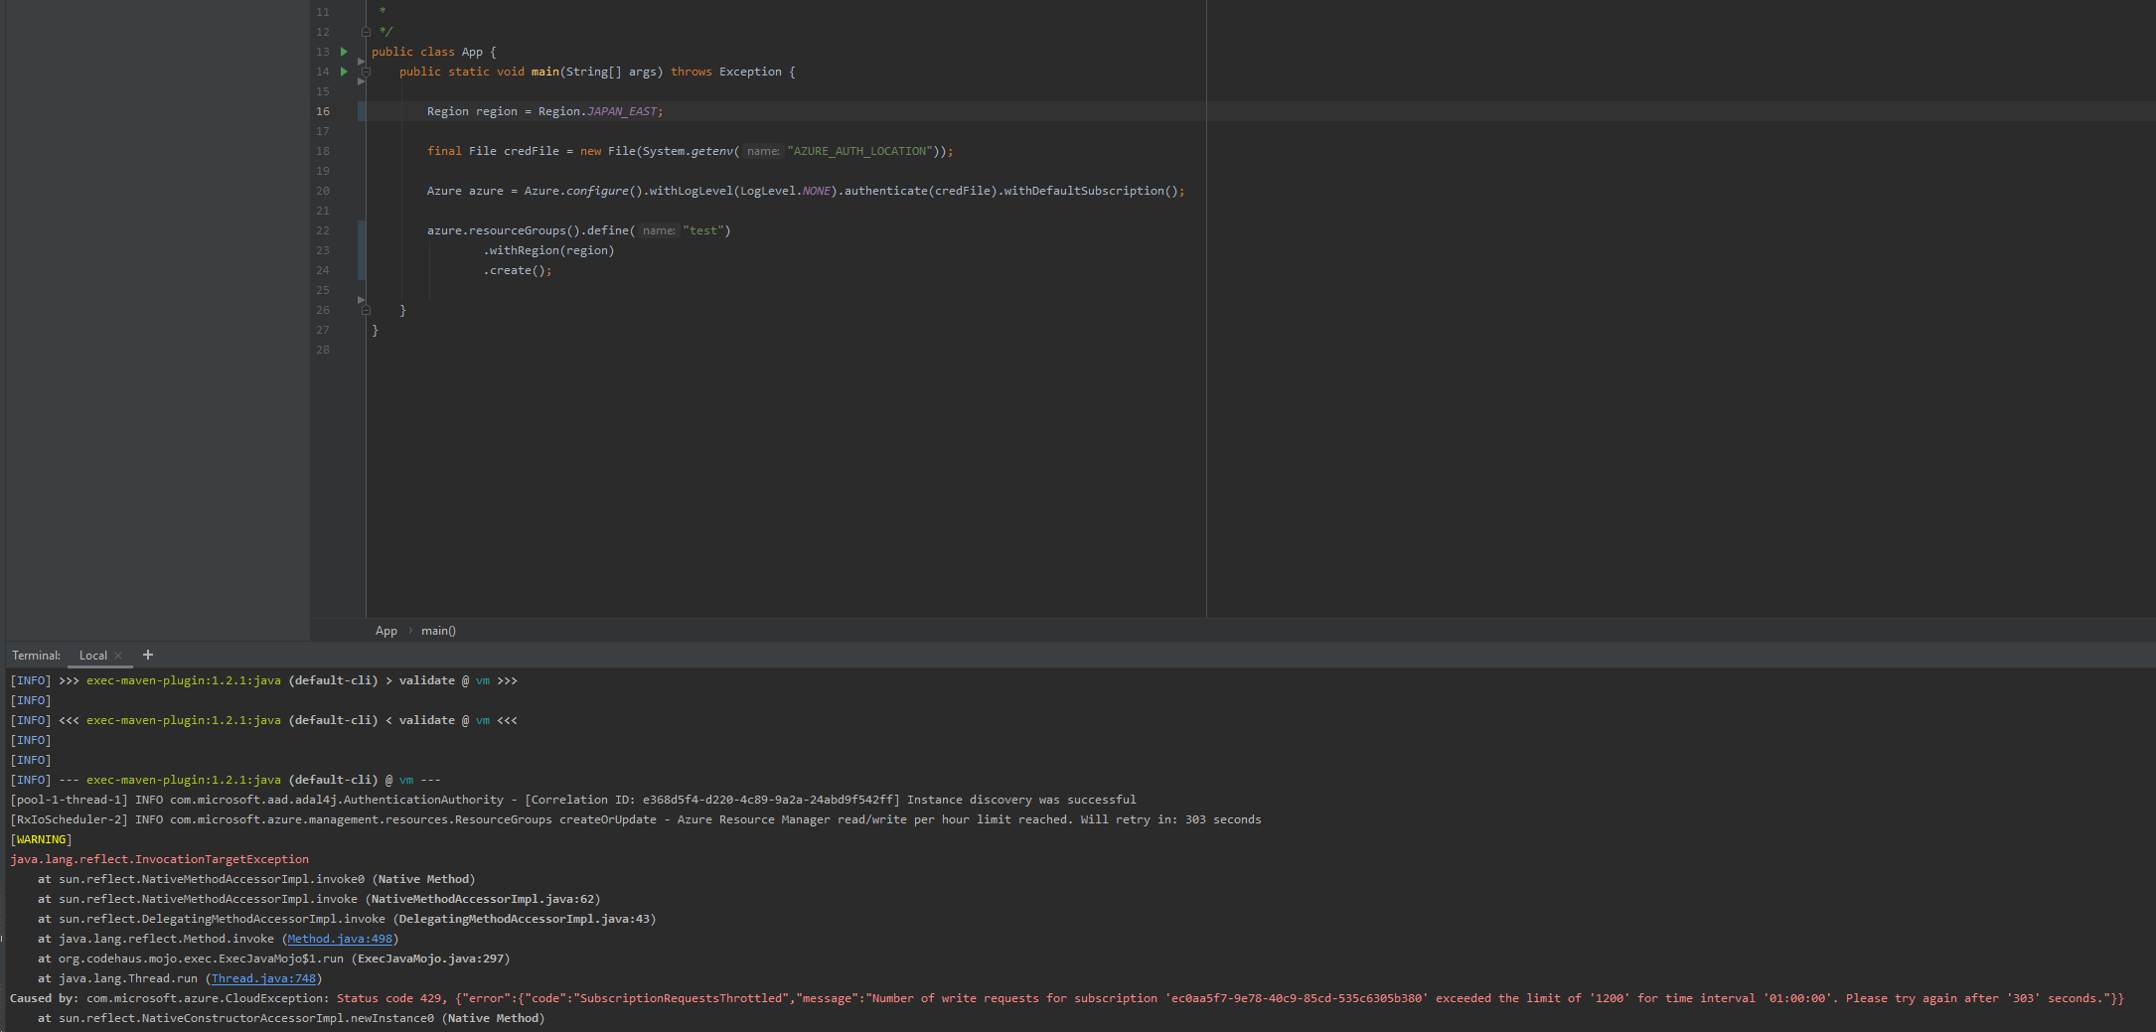Click the Terminal panel label

pyautogui.click(x=36, y=656)
